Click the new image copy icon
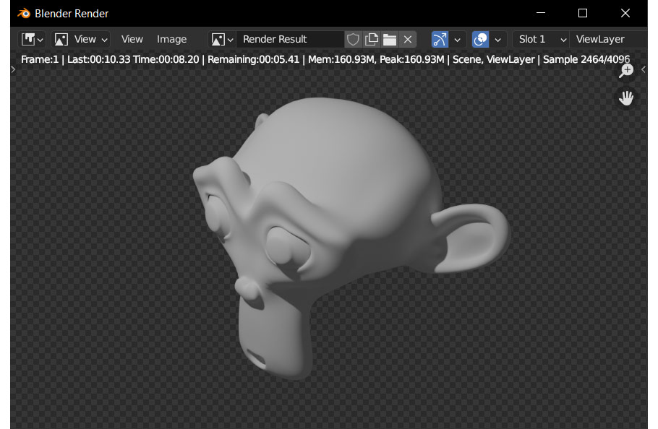Viewport: 658px width, 429px height. pyautogui.click(x=372, y=39)
